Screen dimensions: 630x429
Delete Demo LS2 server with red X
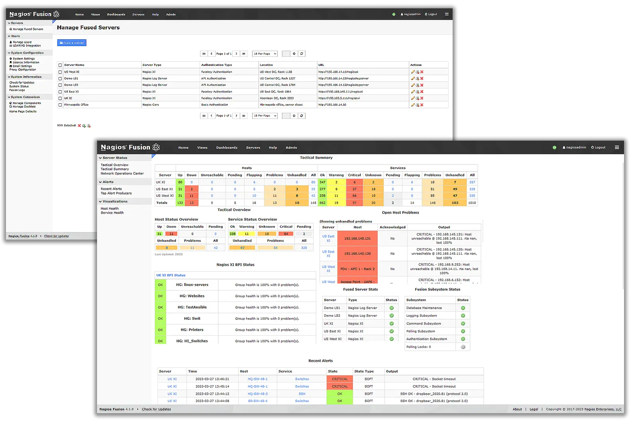pos(422,85)
